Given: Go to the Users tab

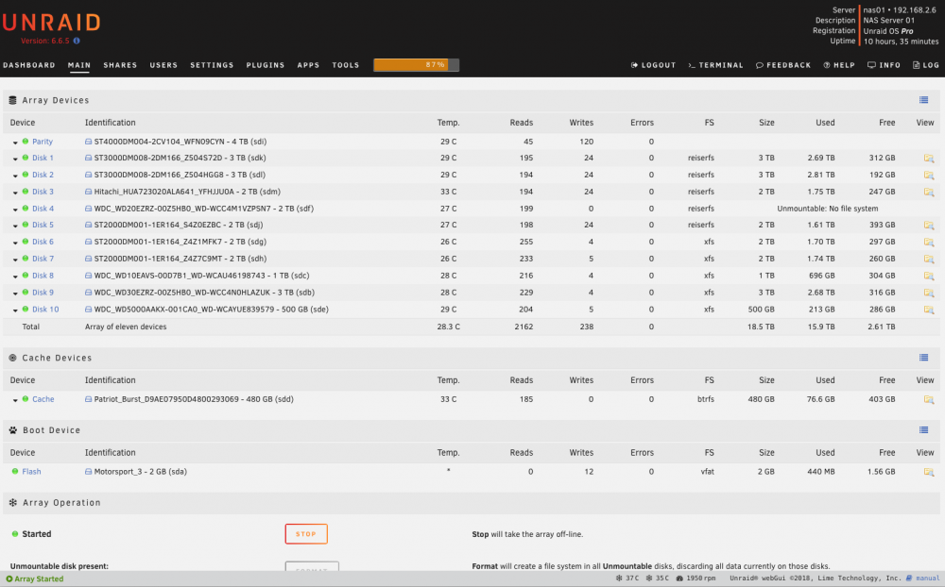Looking at the screenshot, I should click(163, 65).
